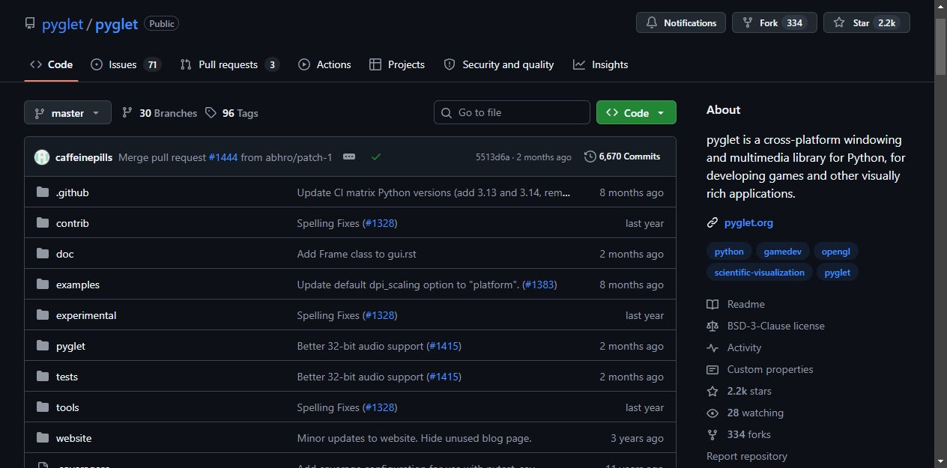Click the Go to file search field

pyautogui.click(x=512, y=112)
